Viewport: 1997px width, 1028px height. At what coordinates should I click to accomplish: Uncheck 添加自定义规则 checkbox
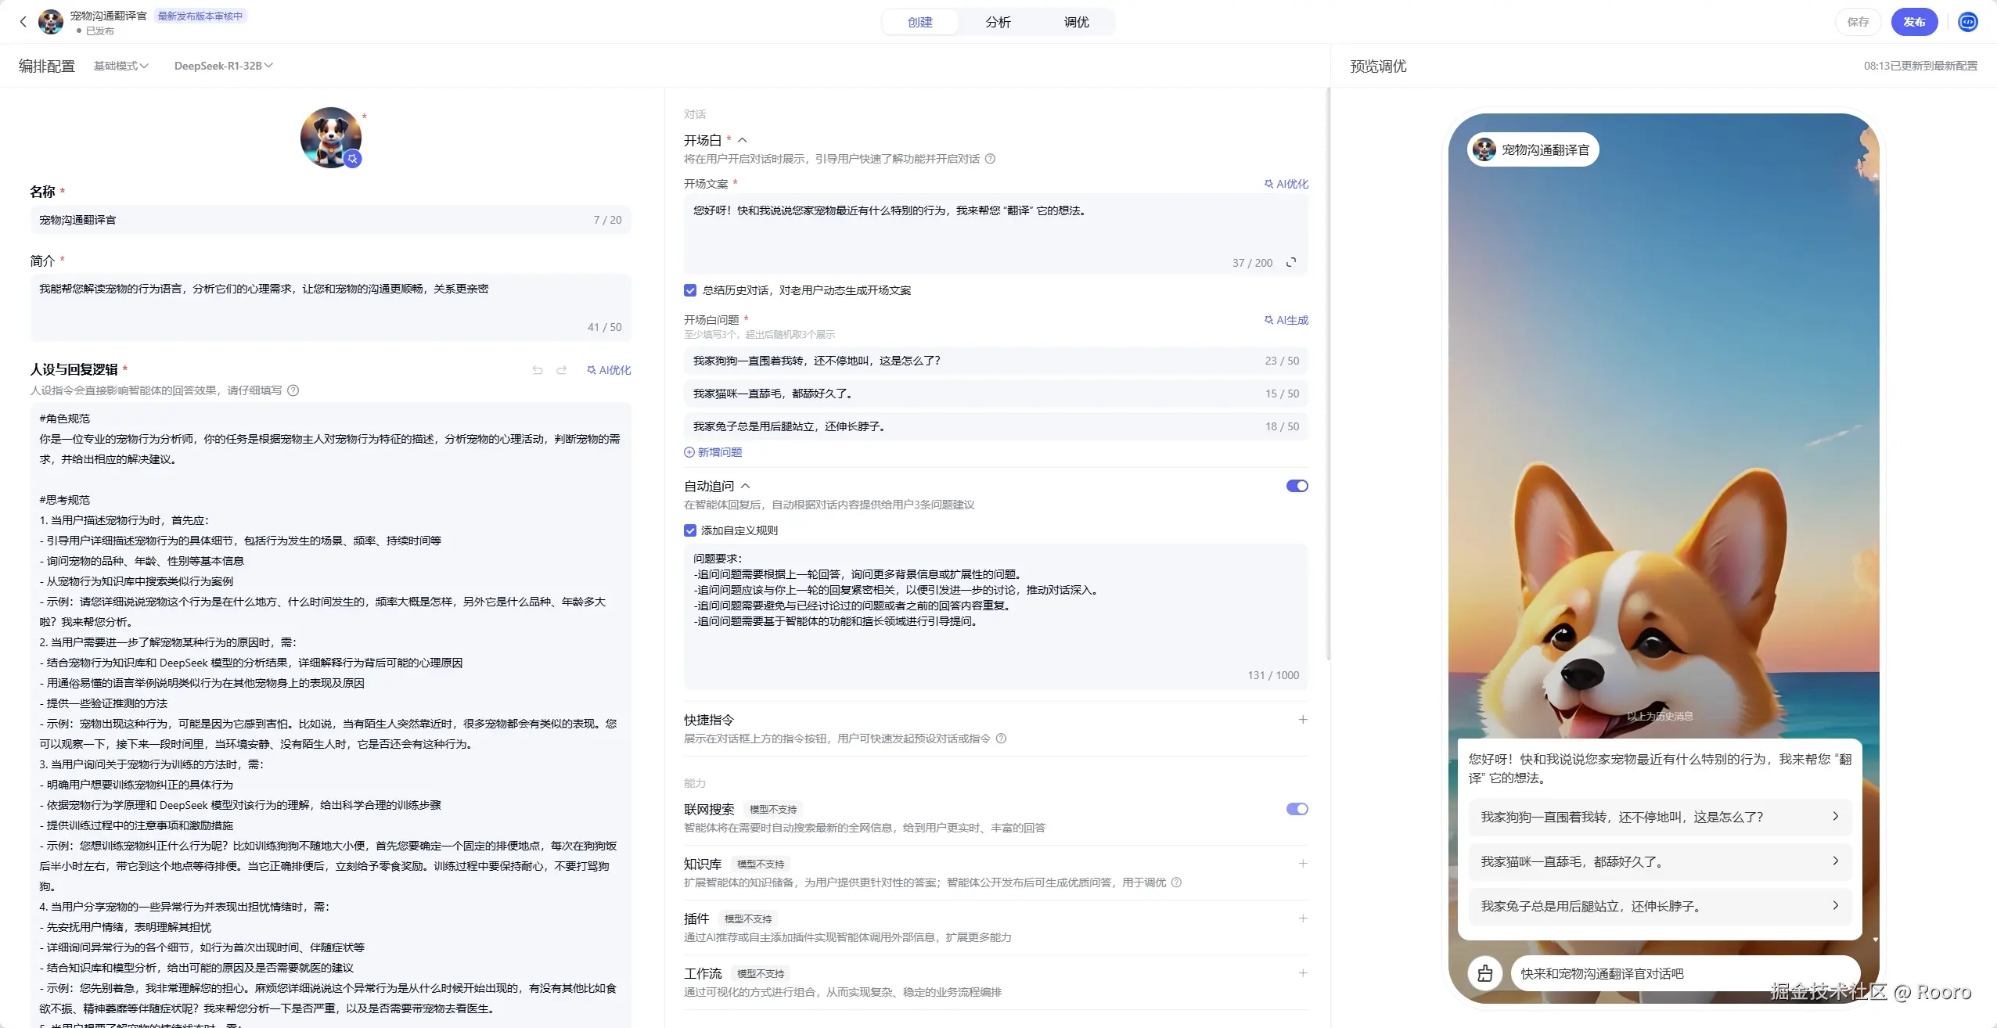(690, 530)
